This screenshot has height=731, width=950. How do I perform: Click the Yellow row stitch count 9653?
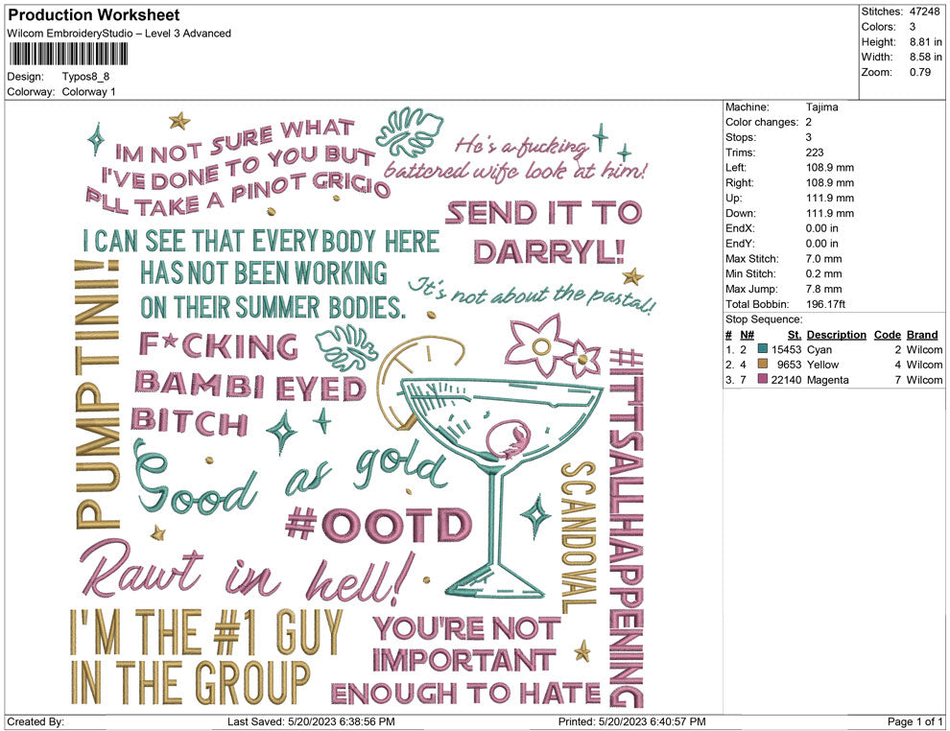click(789, 365)
